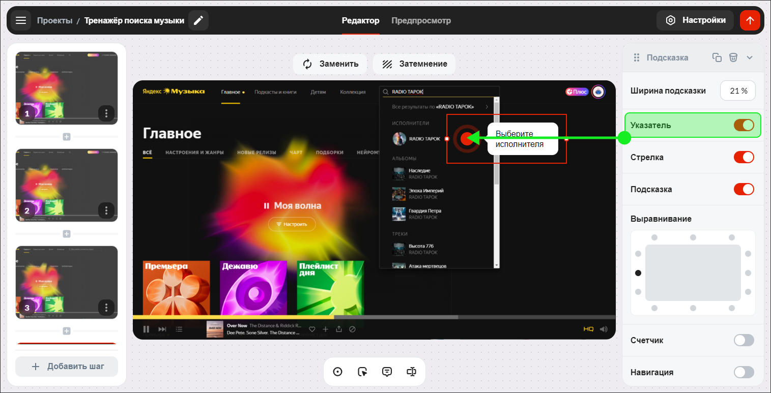Screen dimensions: 771x393
Task: Select step 2 thumbnail
Action: click(x=67, y=185)
